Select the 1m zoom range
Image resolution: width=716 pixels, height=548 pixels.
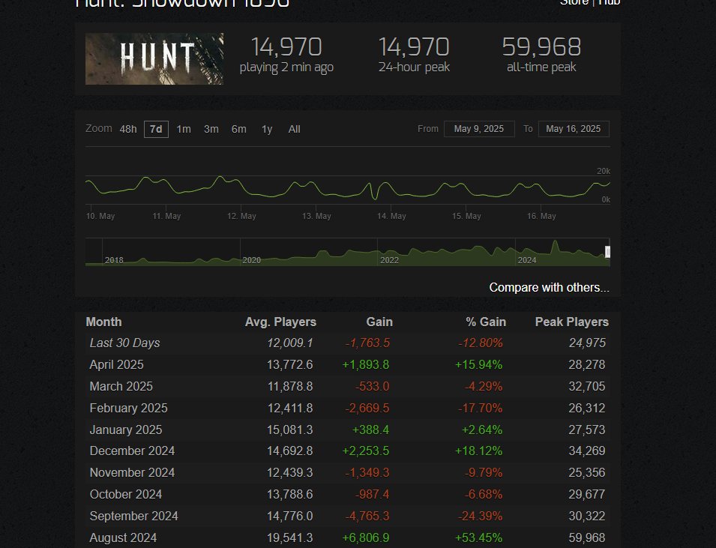(184, 129)
